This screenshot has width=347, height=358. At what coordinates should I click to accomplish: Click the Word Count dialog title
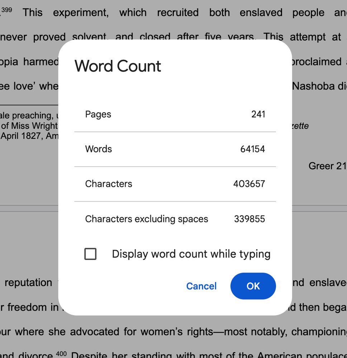[118, 66]
